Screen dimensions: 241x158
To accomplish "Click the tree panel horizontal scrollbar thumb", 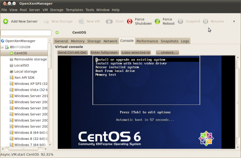I will coord(23,149).
